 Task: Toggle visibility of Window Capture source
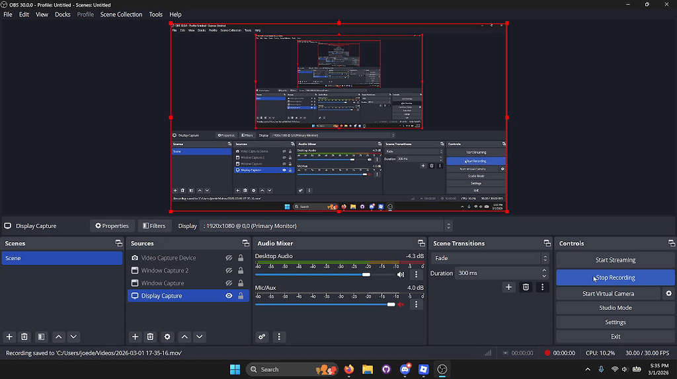coord(229,283)
